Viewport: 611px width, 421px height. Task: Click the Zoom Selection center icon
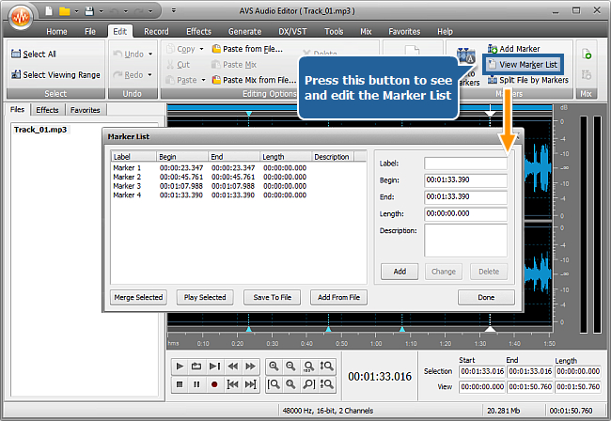(x=290, y=384)
